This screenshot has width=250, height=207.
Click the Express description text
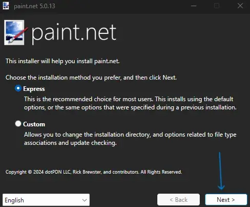coord(130,103)
